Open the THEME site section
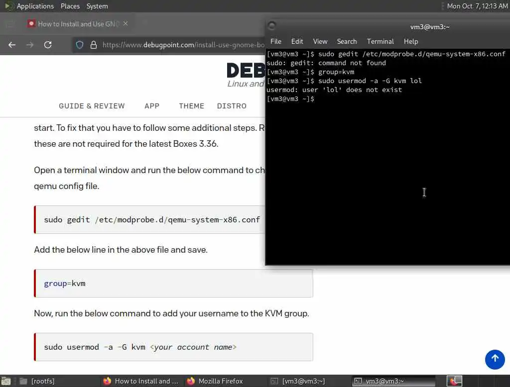 (x=192, y=106)
